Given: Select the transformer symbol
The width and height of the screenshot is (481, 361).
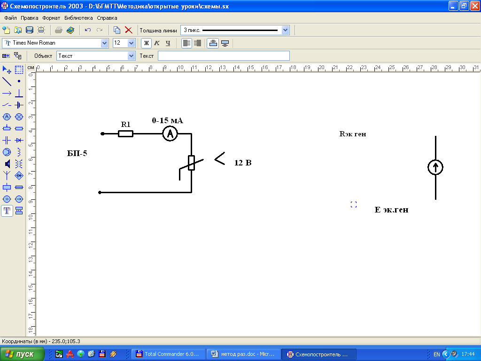Looking at the screenshot, I should 19,164.
